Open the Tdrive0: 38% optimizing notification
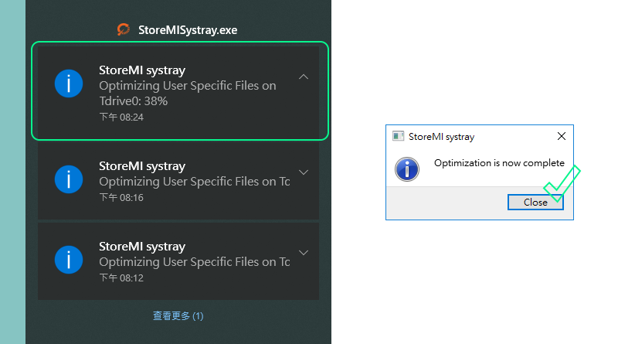This screenshot has width=618, height=344. click(x=187, y=93)
